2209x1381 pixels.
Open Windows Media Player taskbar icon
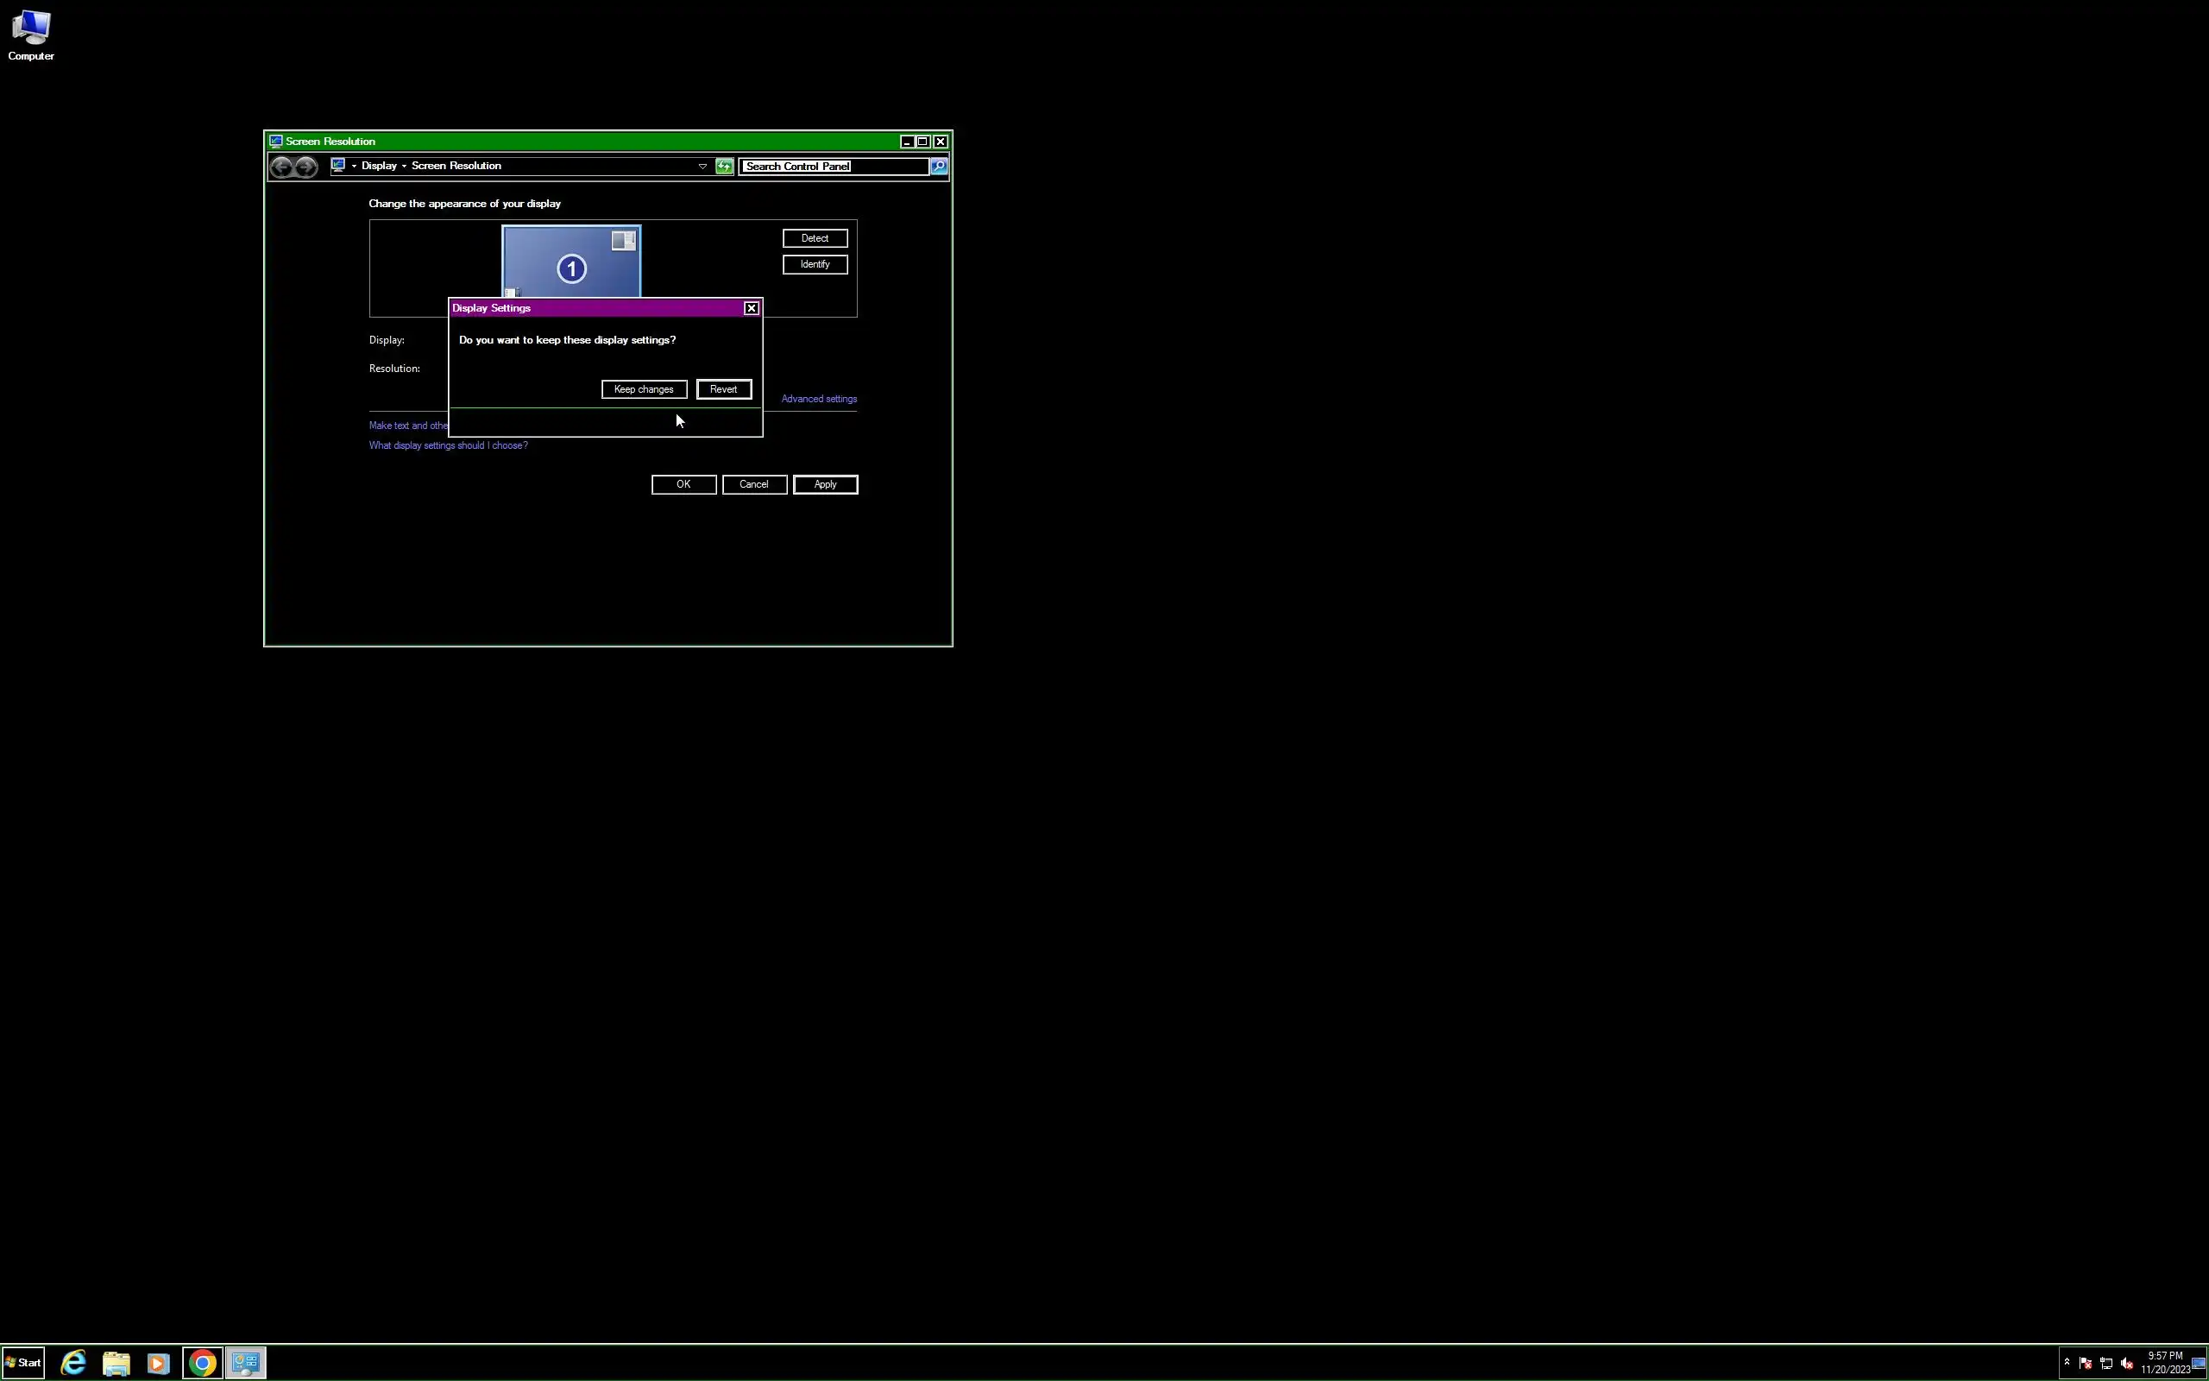coord(158,1363)
